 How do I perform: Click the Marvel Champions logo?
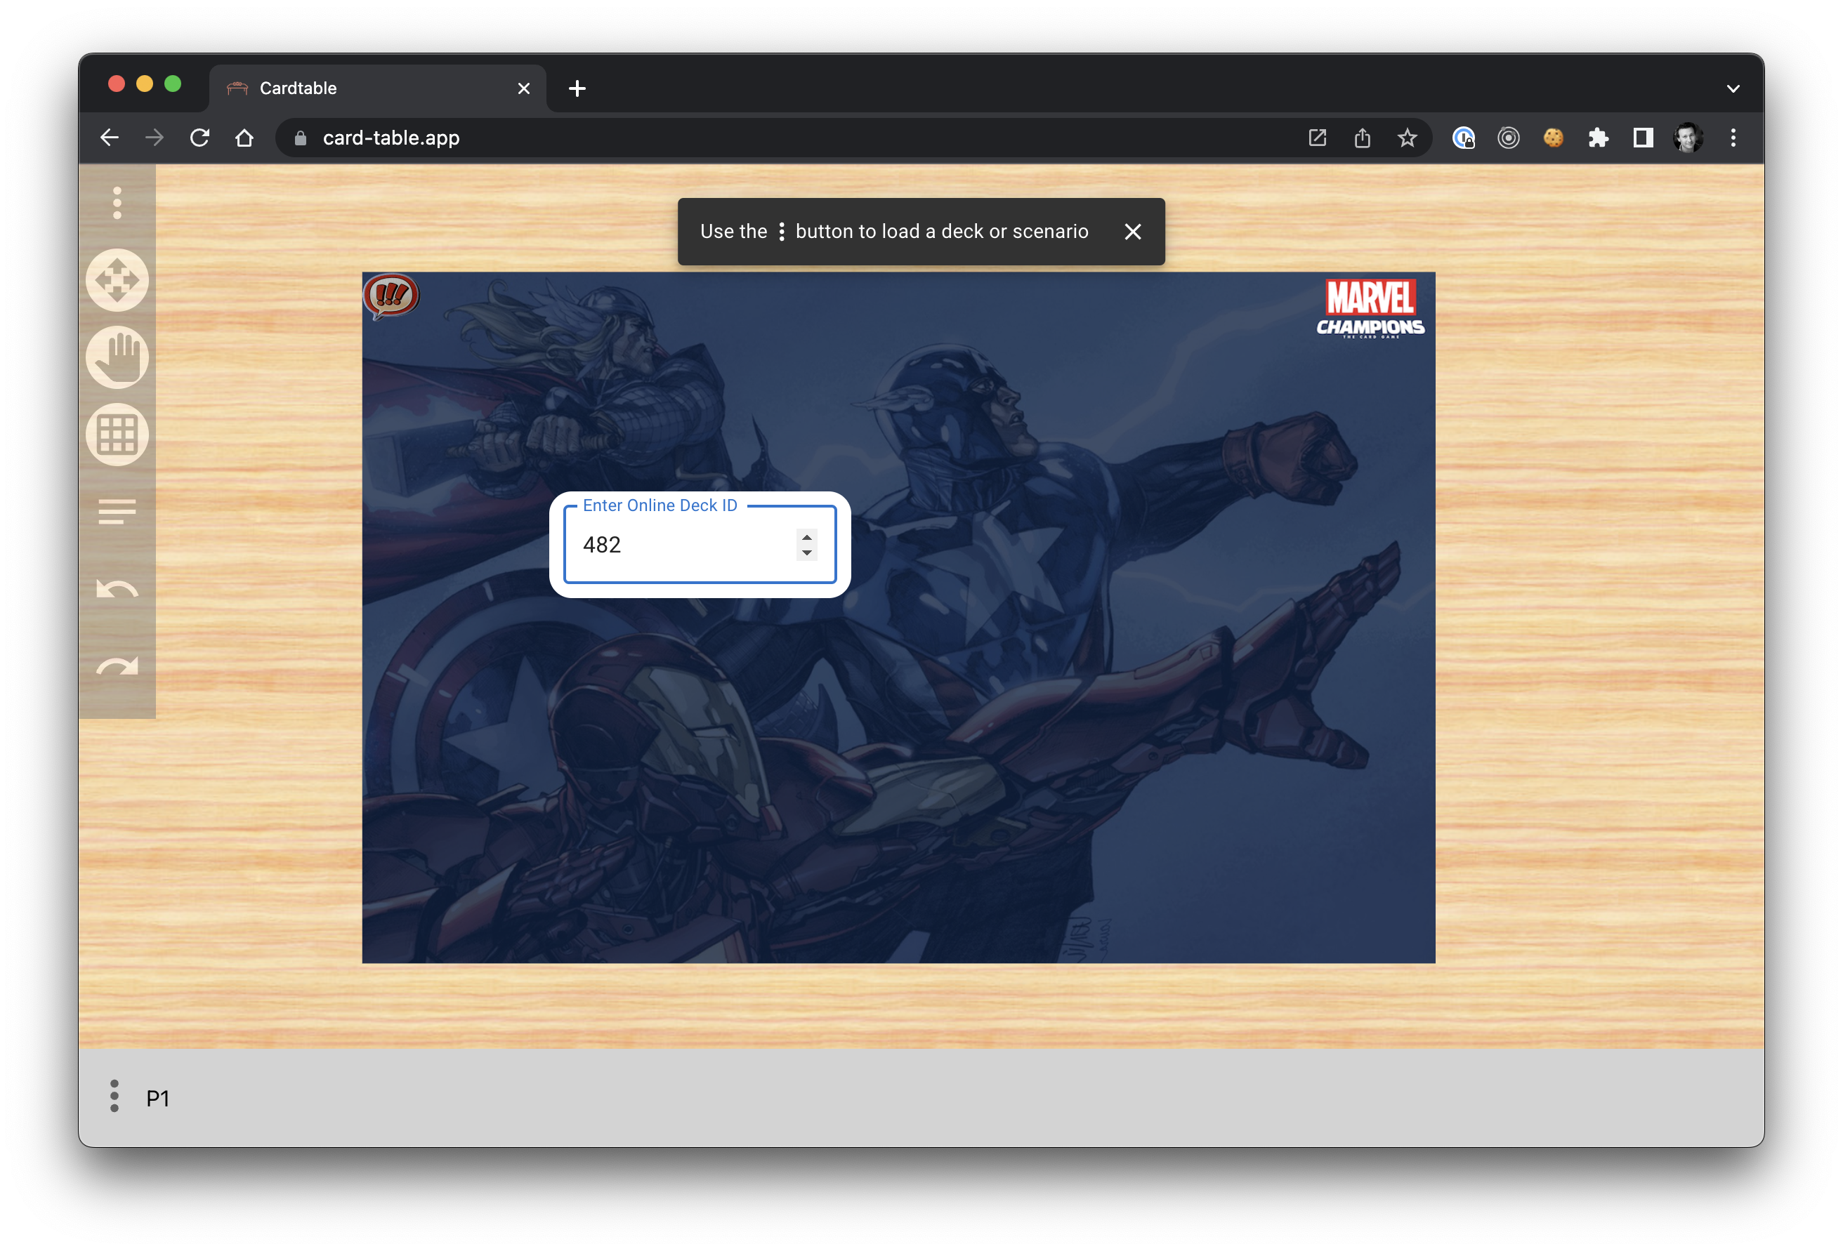click(x=1370, y=308)
